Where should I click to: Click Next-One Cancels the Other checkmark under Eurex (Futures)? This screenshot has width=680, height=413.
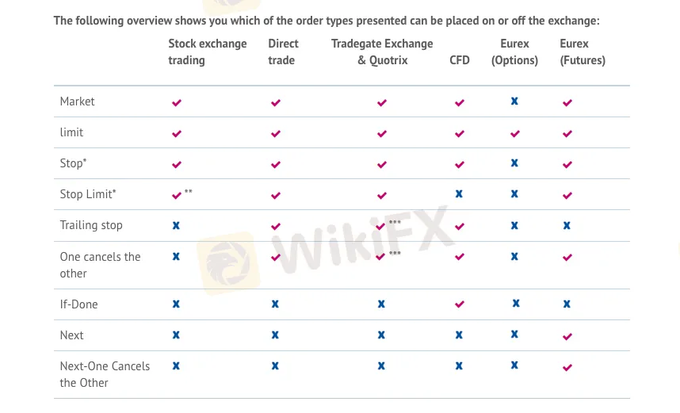tap(567, 368)
